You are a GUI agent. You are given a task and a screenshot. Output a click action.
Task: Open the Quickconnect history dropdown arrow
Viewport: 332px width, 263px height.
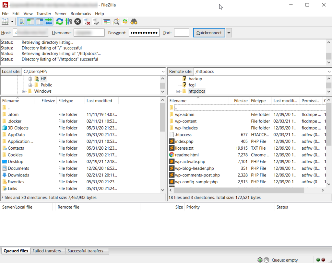[229, 33]
